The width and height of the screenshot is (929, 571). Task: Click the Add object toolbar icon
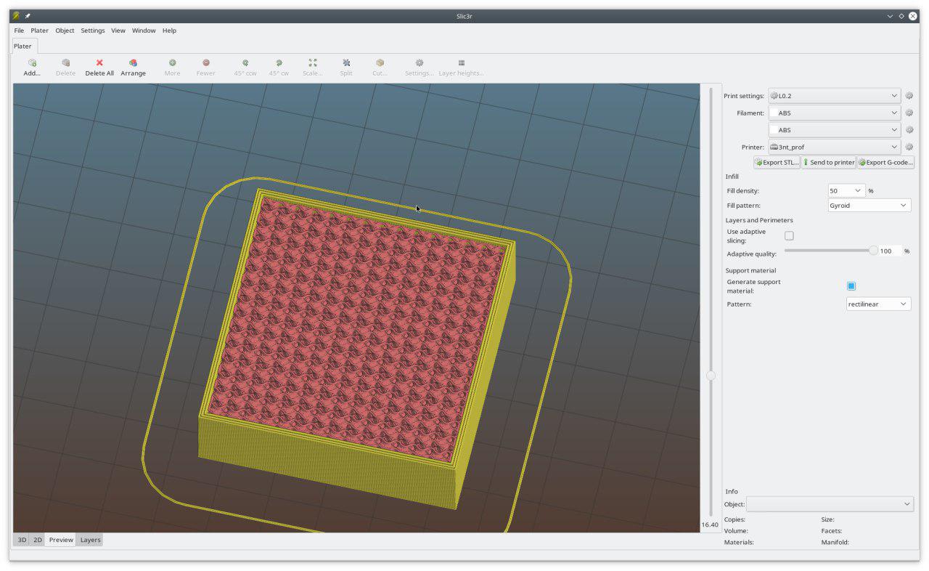pos(32,63)
